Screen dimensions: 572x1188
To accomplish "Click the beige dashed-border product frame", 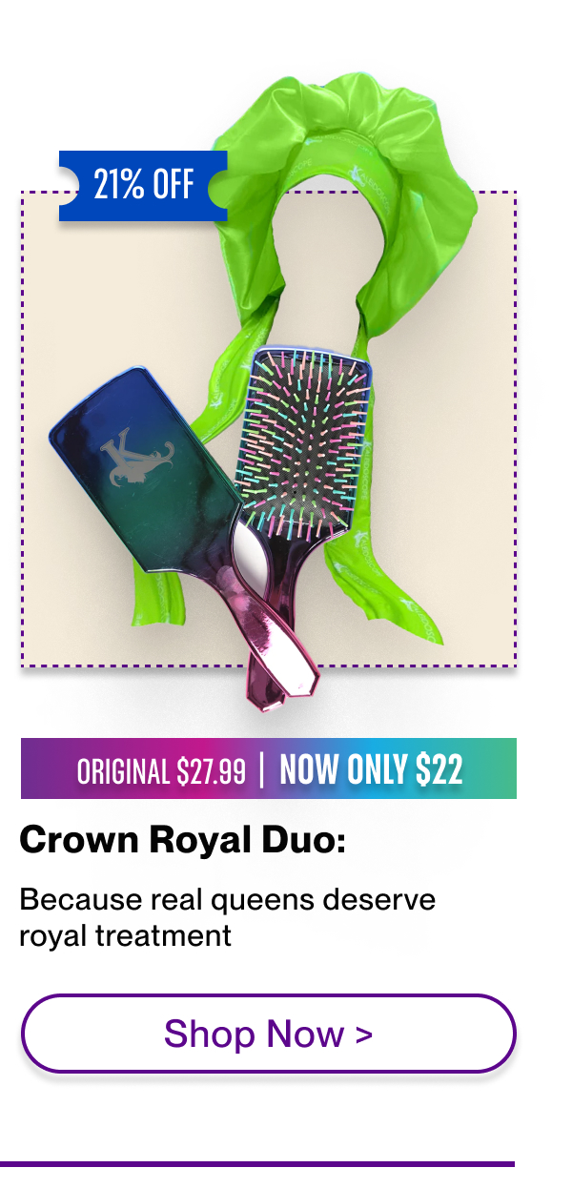I will [x=269, y=428].
